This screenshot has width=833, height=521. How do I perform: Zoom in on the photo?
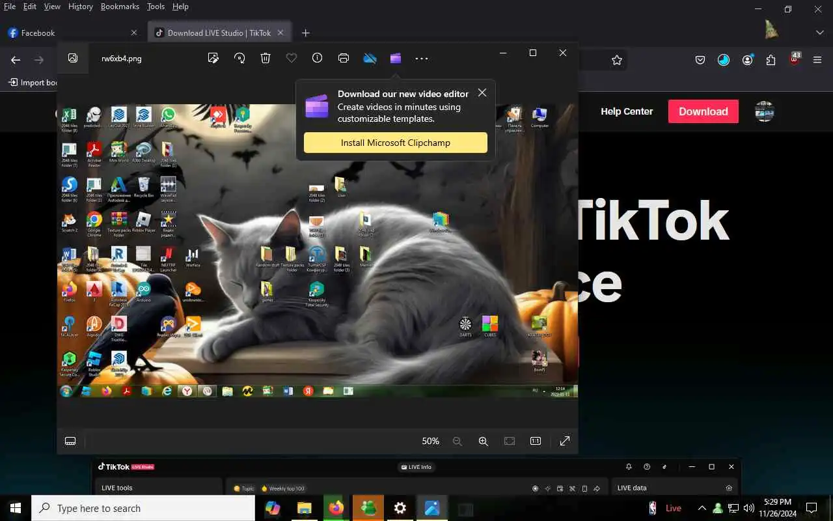484,441
